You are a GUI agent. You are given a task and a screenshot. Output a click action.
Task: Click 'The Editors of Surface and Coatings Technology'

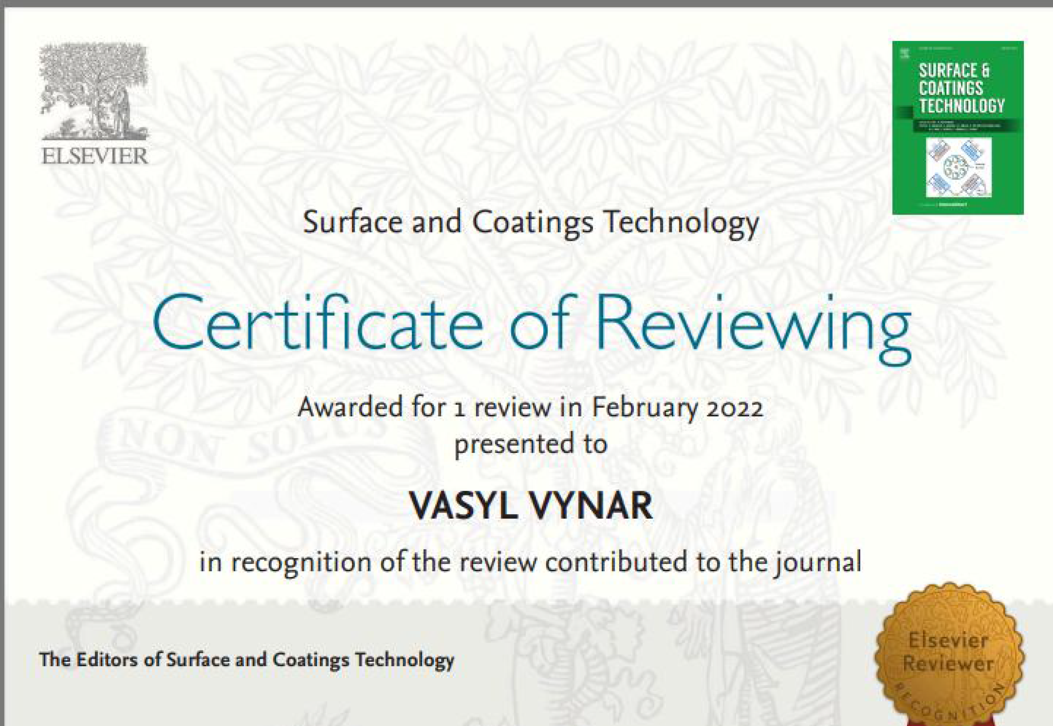click(247, 660)
